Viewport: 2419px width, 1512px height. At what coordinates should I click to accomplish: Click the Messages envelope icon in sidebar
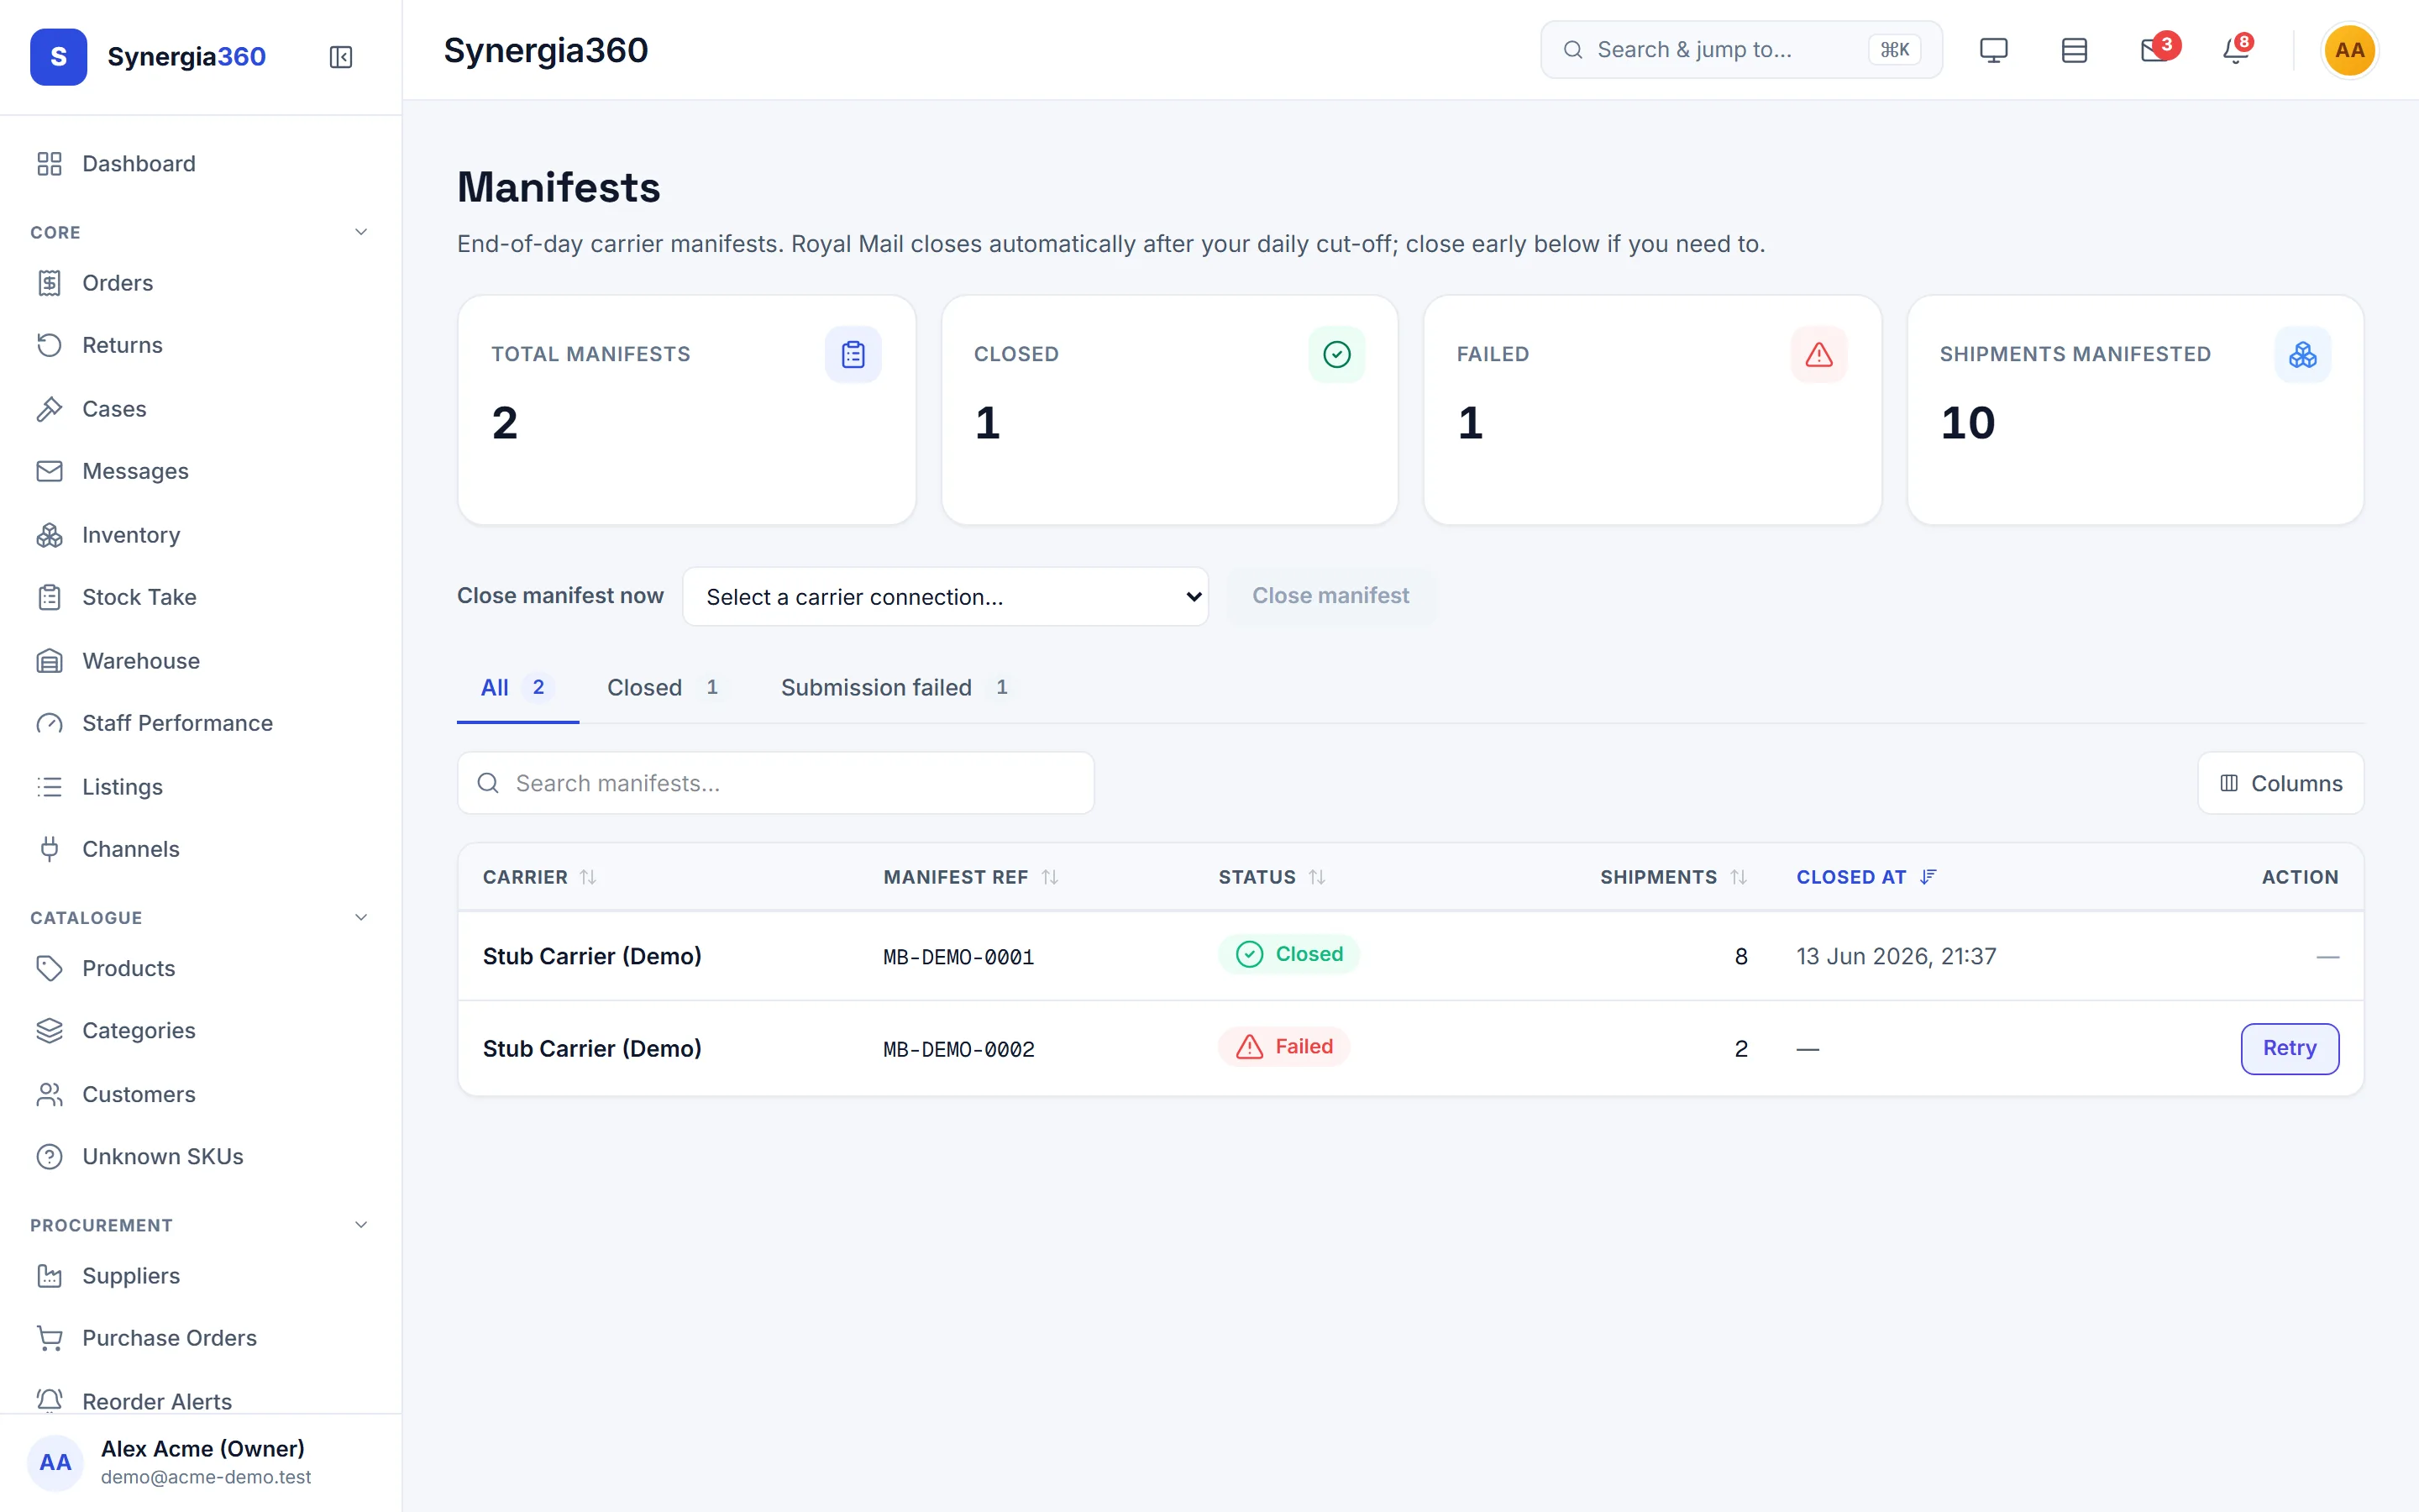pyautogui.click(x=49, y=471)
